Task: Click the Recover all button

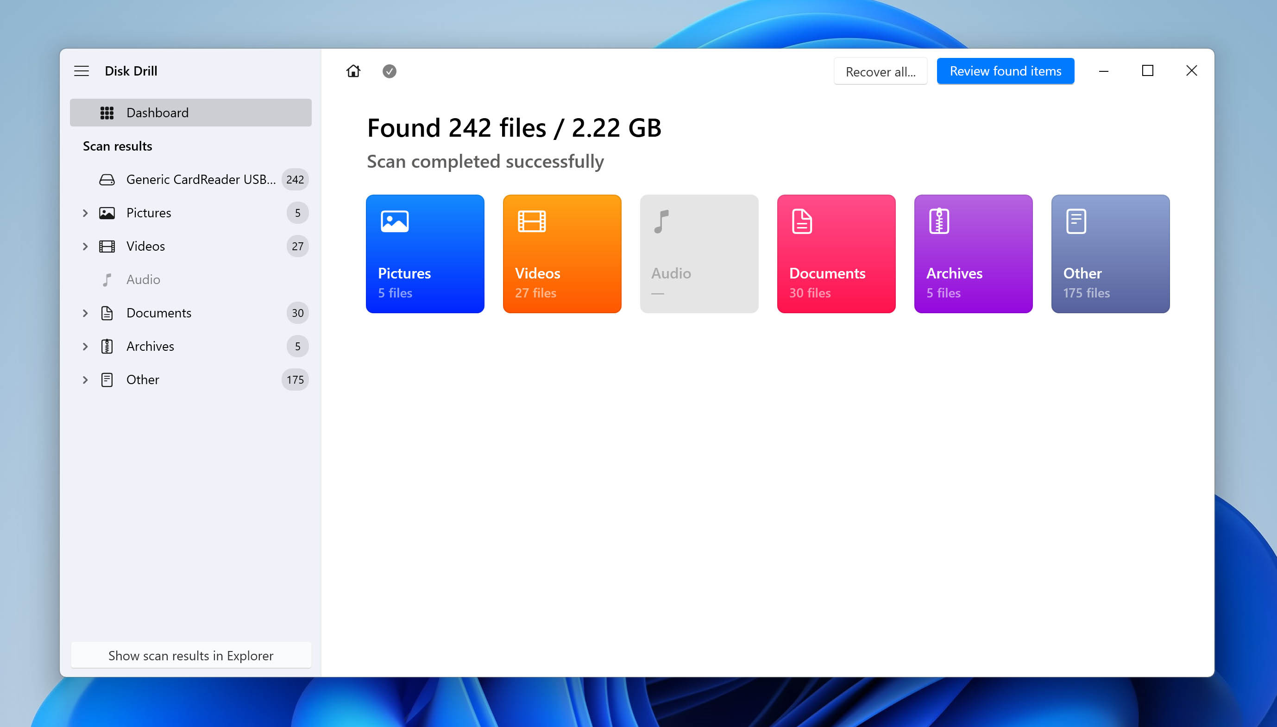Action: pos(880,71)
